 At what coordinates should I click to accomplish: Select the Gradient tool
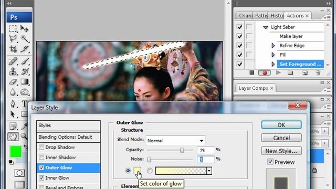click(x=24, y=82)
